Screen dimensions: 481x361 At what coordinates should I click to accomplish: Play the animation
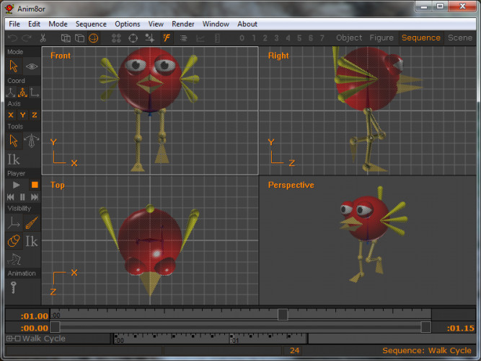coord(16,185)
